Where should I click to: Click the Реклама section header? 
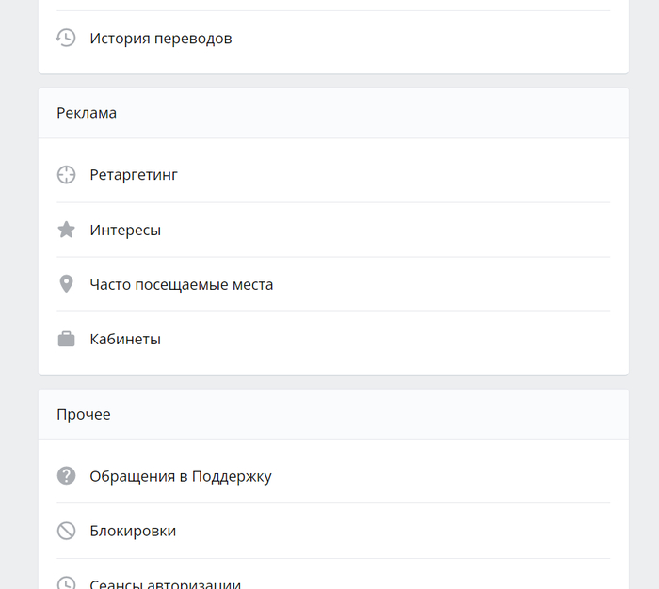[87, 113]
